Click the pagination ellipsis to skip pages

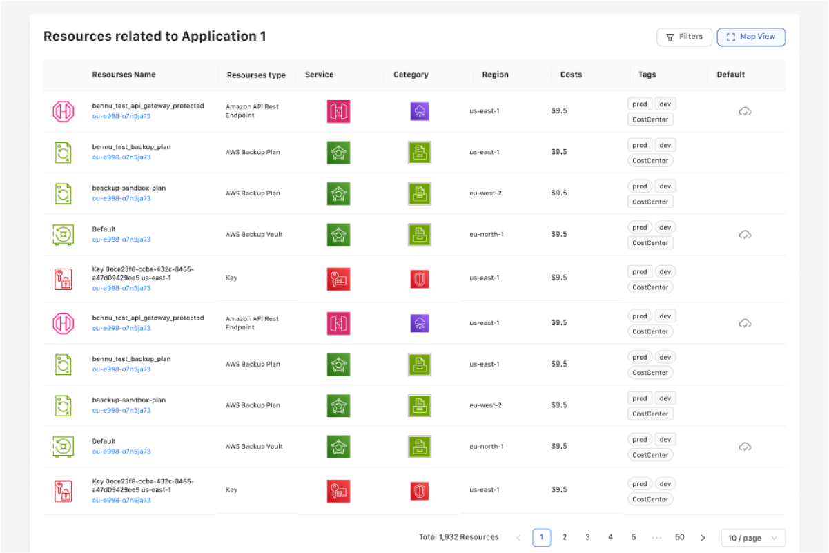pyautogui.click(x=656, y=538)
